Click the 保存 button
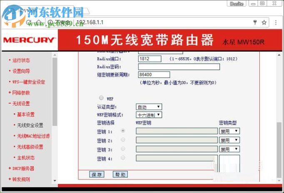 pos(97,175)
